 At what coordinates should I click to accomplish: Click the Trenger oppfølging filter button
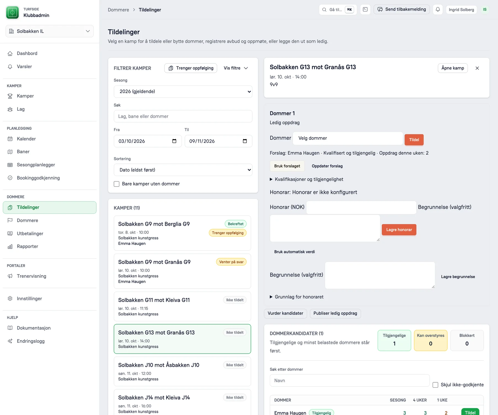click(191, 68)
